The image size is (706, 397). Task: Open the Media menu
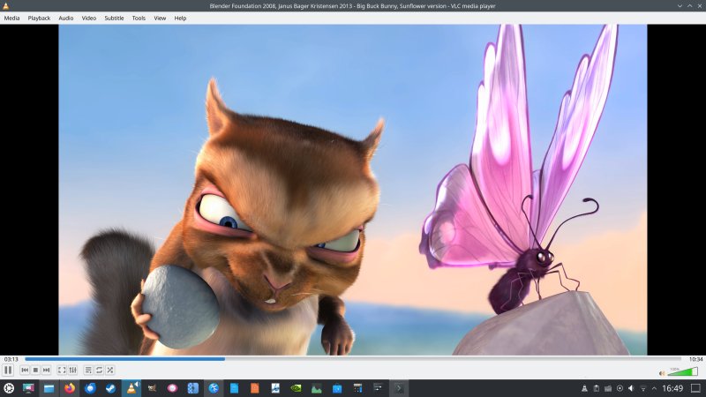pyautogui.click(x=11, y=18)
